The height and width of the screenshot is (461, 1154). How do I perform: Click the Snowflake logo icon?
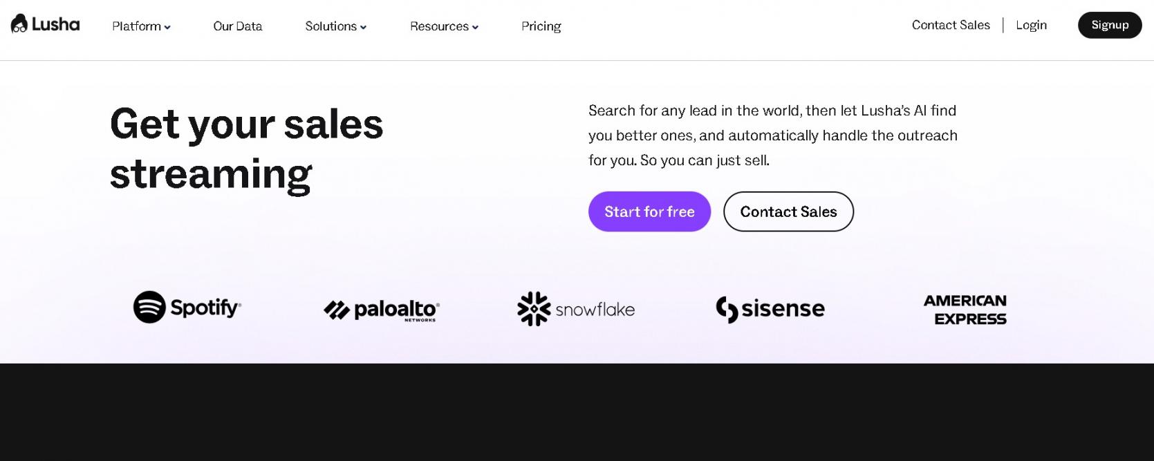click(x=534, y=309)
